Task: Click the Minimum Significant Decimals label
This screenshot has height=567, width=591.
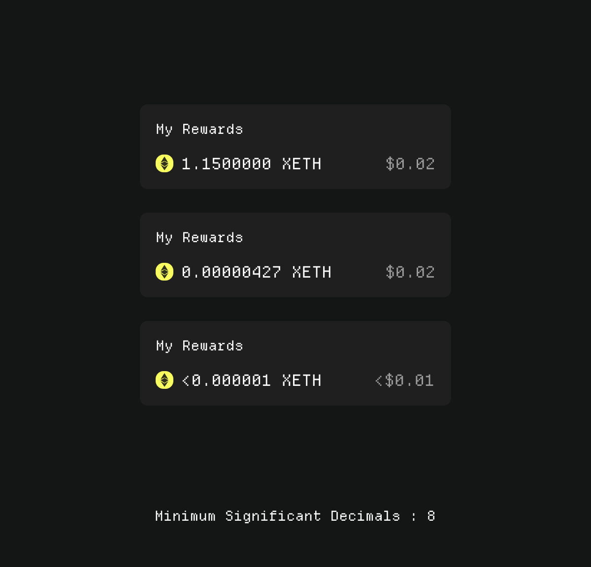Action: point(277,516)
